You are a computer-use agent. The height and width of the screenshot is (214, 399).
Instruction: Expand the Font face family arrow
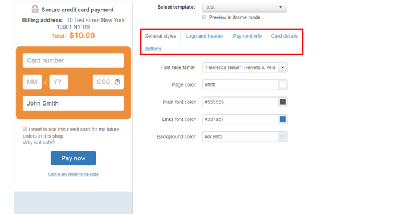283,67
